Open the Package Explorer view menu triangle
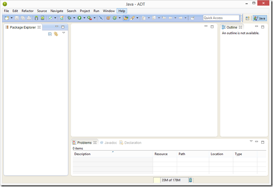This screenshot has width=273, height=187. click(63, 33)
